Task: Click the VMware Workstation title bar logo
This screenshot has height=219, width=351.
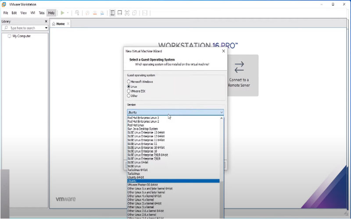Action: pos(4,4)
